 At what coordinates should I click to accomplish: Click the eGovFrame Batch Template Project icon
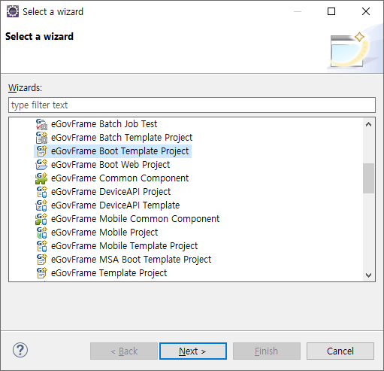coord(41,138)
